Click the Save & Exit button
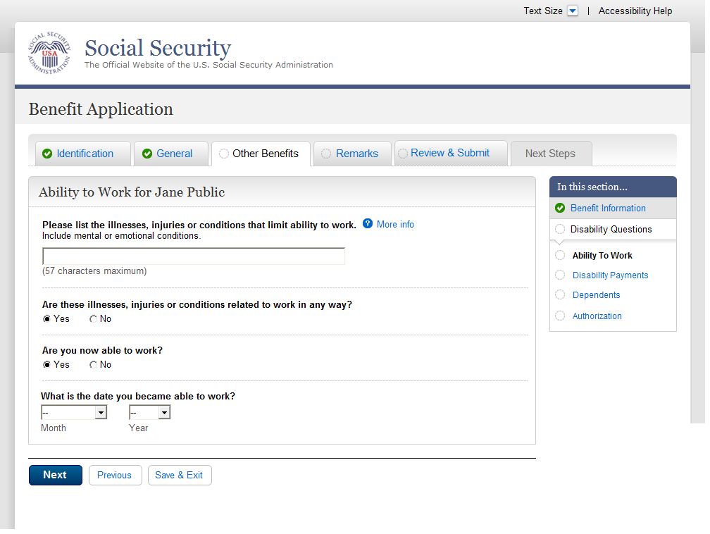Image resolution: width=710 pixels, height=534 pixels. pyautogui.click(x=179, y=475)
